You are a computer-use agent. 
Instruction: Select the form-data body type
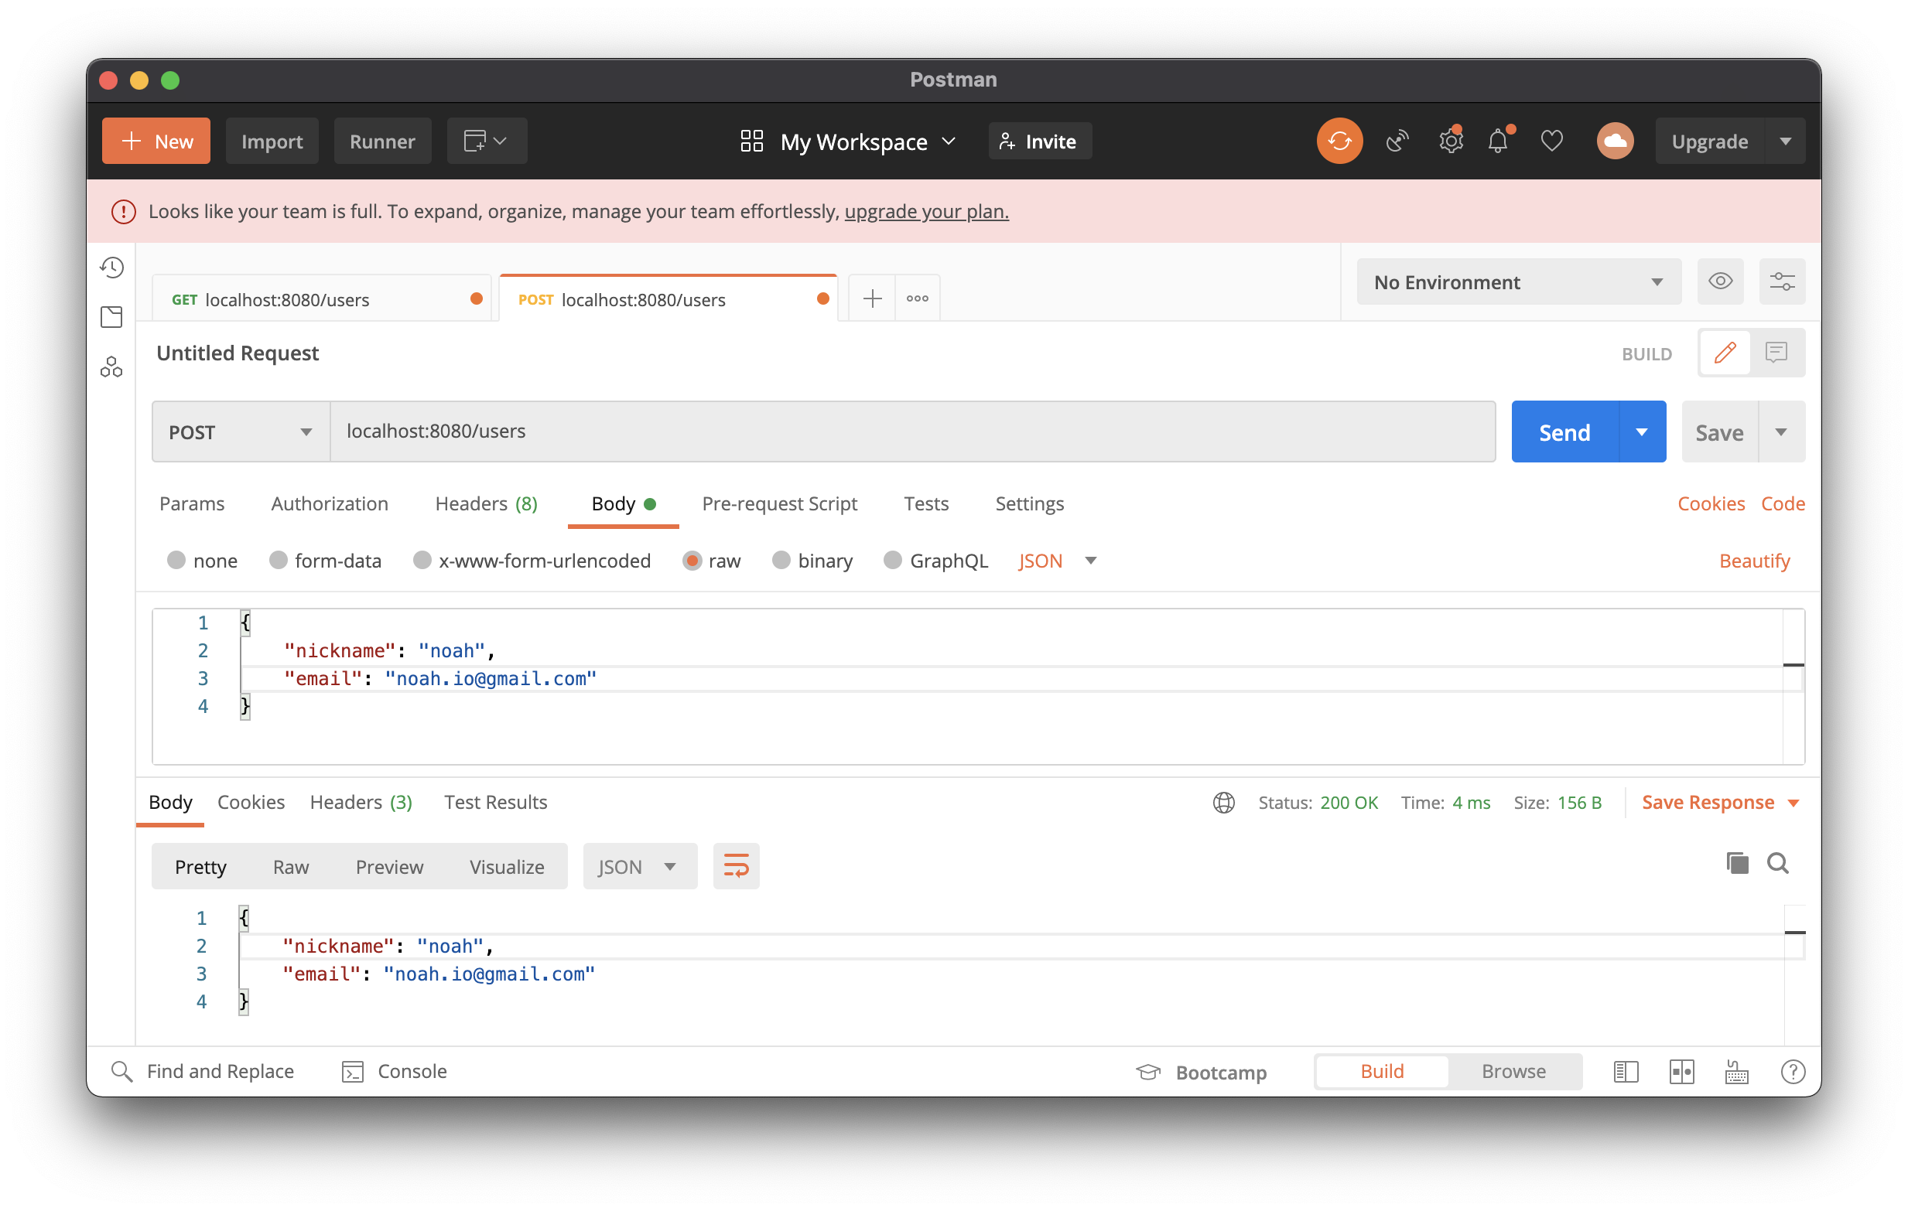(x=278, y=561)
